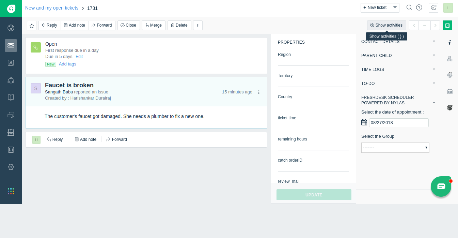The image size is (458, 238).
Task: Open Tickets in the left sidebar
Action: point(11,45)
